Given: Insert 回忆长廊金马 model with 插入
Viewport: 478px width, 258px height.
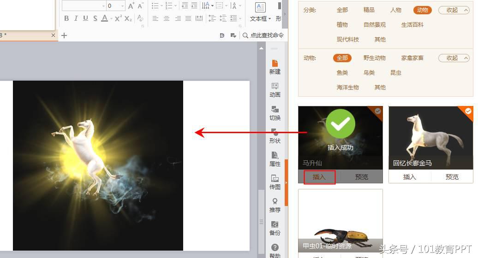Looking at the screenshot, I should pyautogui.click(x=409, y=177).
